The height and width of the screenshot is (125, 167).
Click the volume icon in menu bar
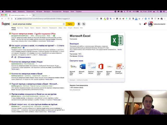point(130,11)
